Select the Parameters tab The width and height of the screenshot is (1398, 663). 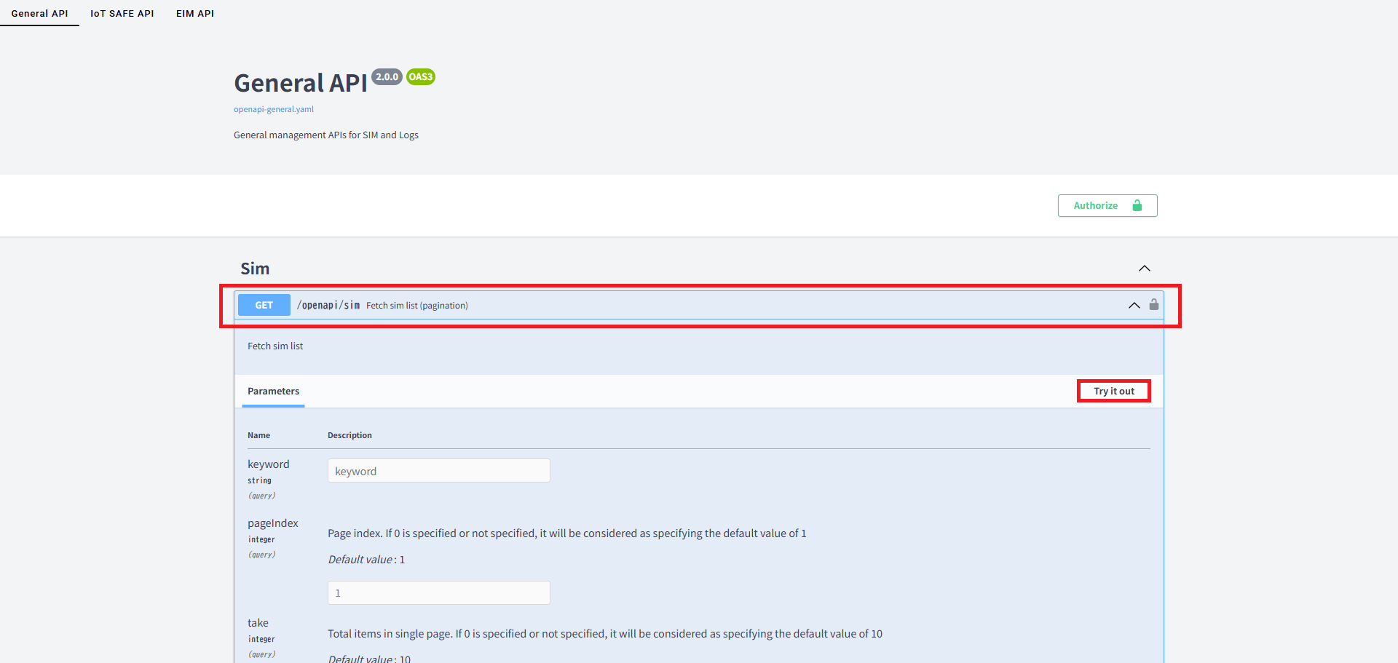coord(273,392)
